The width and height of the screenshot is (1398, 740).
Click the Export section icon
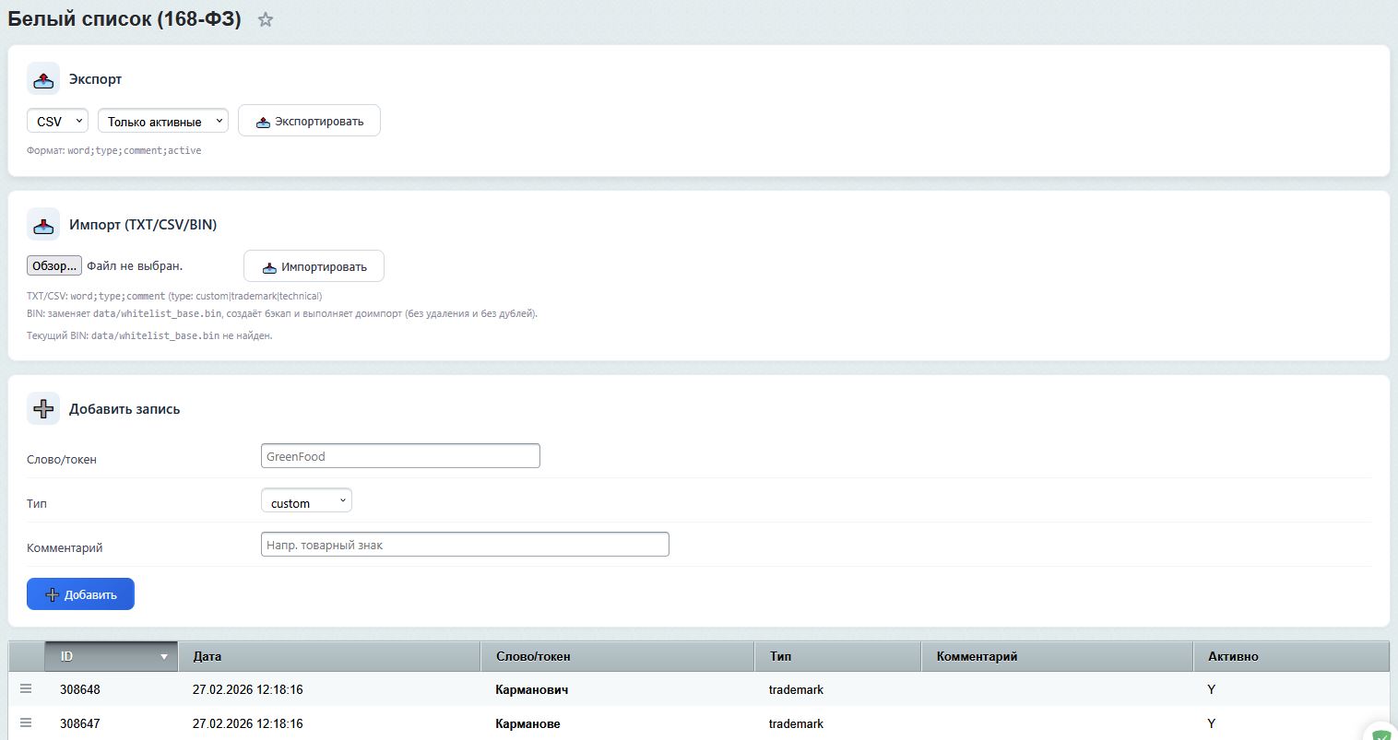(x=43, y=79)
